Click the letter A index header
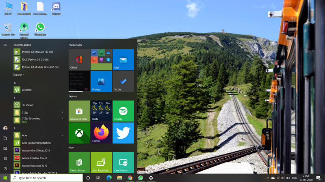325x182 pixels. point(15,128)
